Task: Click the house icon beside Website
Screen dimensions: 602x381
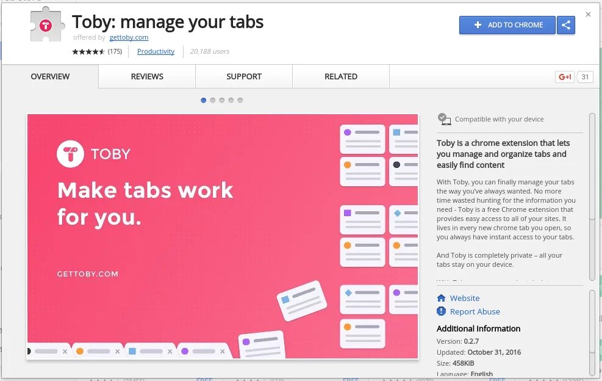Action: tap(441, 298)
